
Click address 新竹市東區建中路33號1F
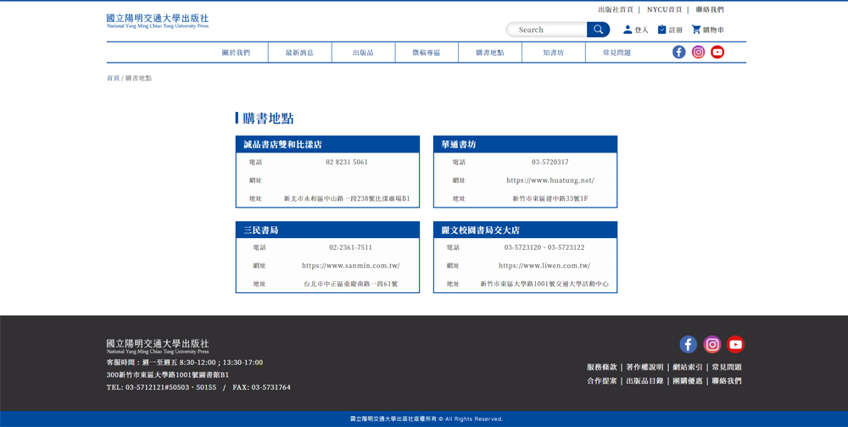(550, 199)
